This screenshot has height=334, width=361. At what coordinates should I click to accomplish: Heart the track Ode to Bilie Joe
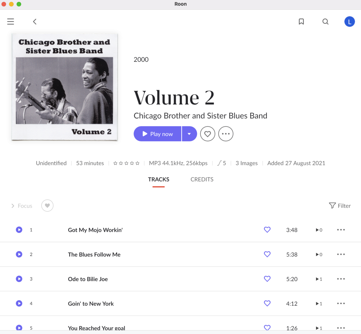coord(267,279)
